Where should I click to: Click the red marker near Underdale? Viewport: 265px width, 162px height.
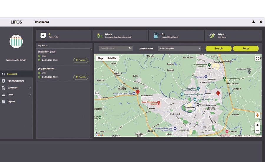coord(218,93)
